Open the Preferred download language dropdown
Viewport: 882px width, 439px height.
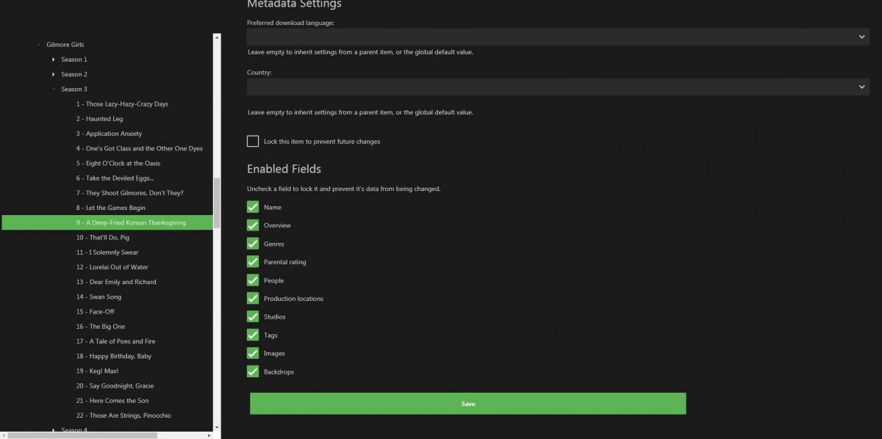(x=558, y=37)
